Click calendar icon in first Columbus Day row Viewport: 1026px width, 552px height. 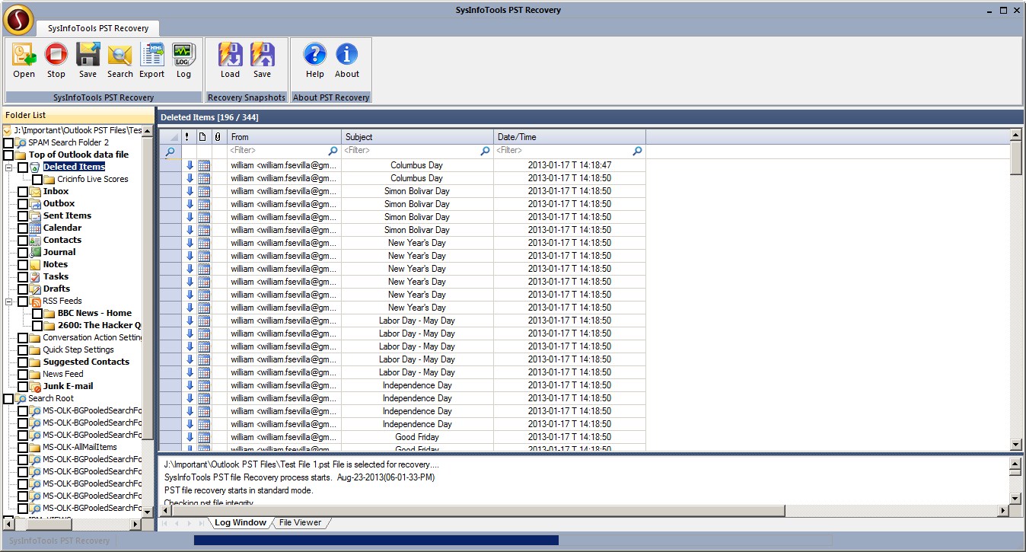pyautogui.click(x=203, y=165)
